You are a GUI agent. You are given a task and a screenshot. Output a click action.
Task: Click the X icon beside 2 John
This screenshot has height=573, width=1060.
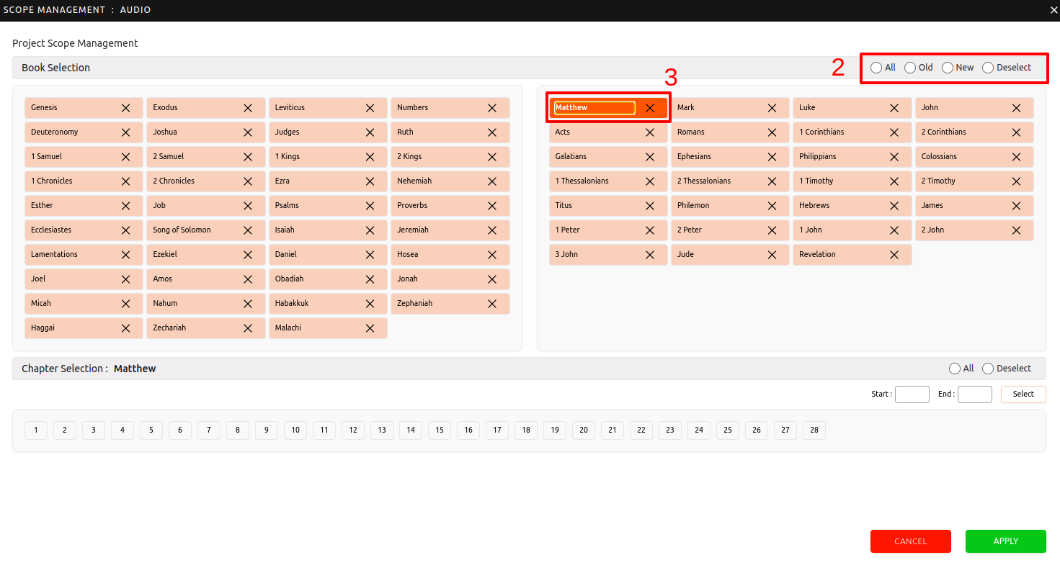click(1016, 230)
